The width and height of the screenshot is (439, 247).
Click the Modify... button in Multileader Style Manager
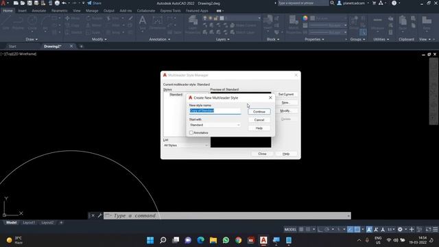click(286, 111)
